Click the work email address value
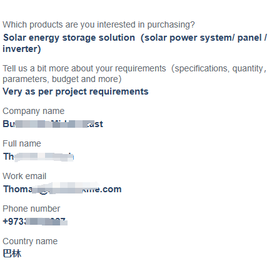The width and height of the screenshot is (274, 263). [62, 189]
